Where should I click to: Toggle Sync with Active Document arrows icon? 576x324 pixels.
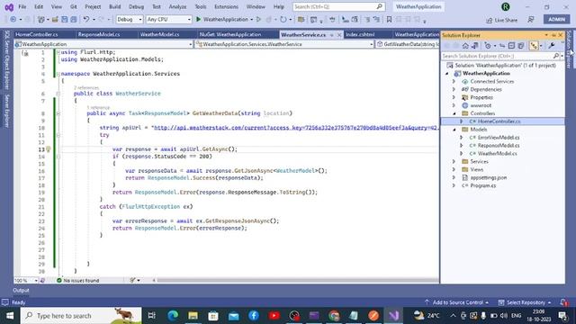pyautogui.click(x=502, y=46)
